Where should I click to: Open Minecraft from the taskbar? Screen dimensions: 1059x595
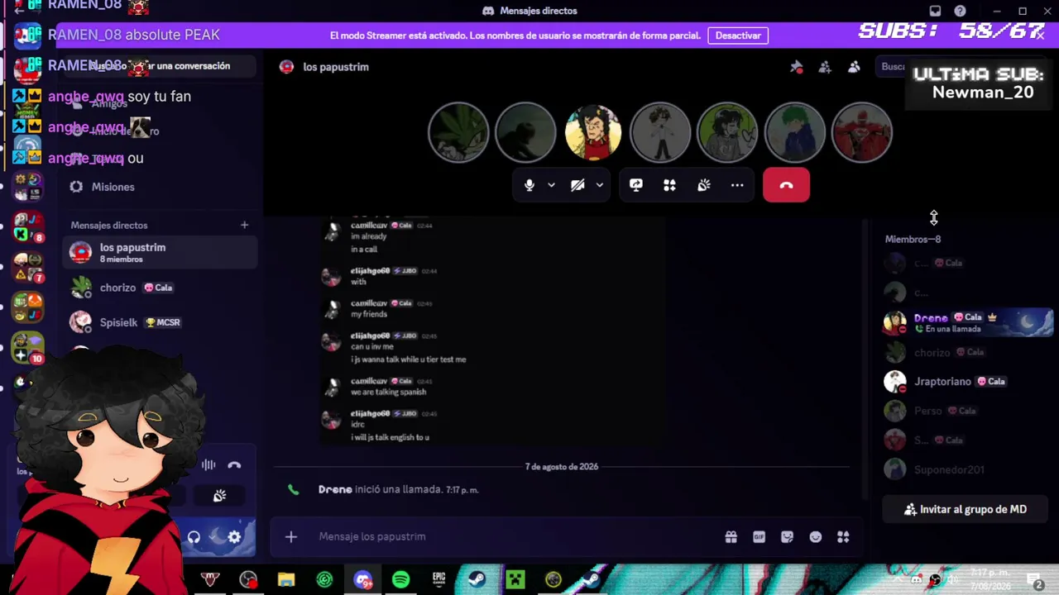tap(515, 580)
